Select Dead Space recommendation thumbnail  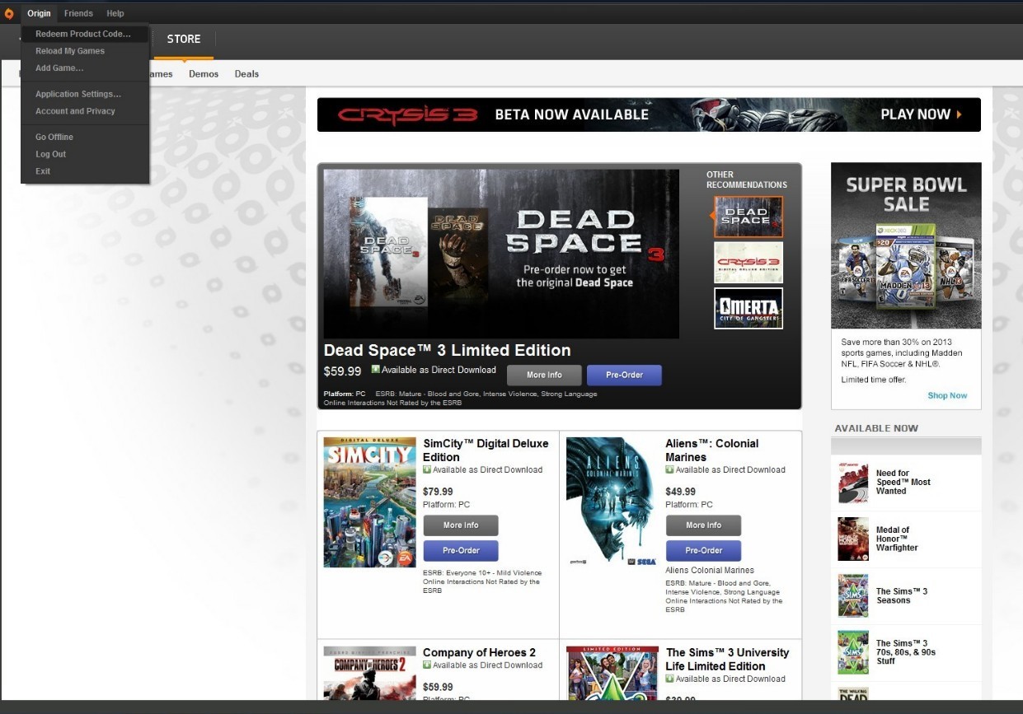748,217
